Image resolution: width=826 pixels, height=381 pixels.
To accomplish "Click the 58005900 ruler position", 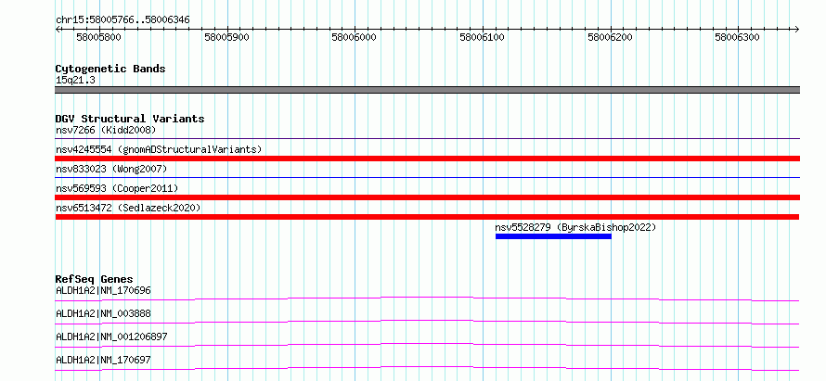I will pos(227,37).
